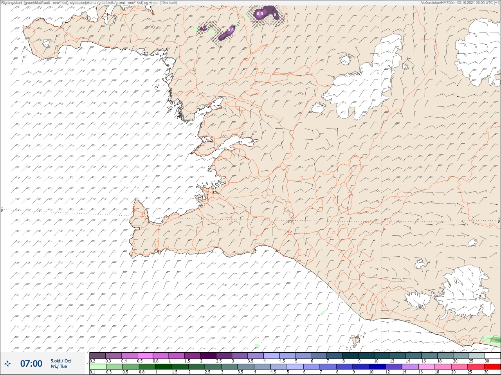This screenshot has height=375, width=501.
Task: Click the 0.5 label inside the elongated diagonal purple patch
Action: (x=231, y=30)
